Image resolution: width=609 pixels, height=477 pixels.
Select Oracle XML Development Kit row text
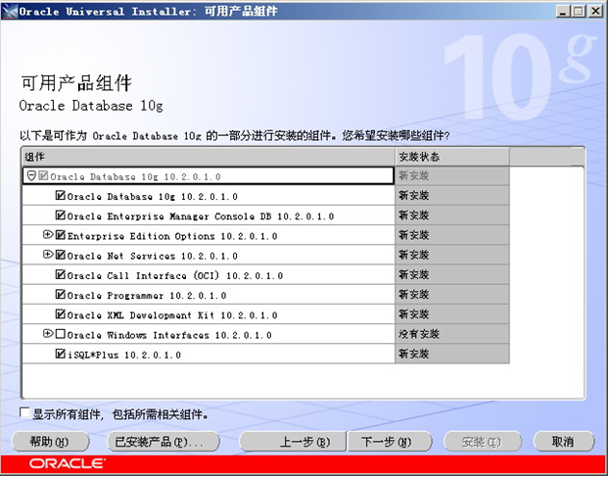(x=172, y=315)
